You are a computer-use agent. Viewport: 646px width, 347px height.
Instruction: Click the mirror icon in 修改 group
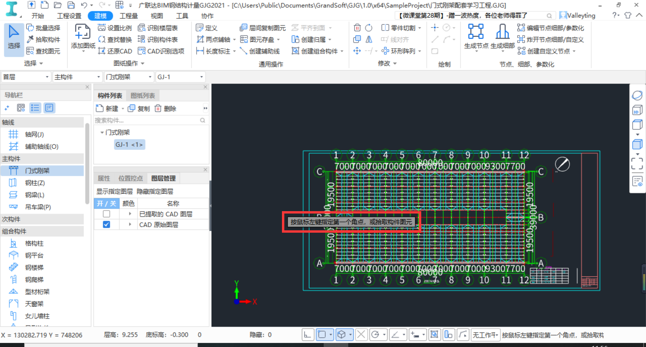(369, 39)
